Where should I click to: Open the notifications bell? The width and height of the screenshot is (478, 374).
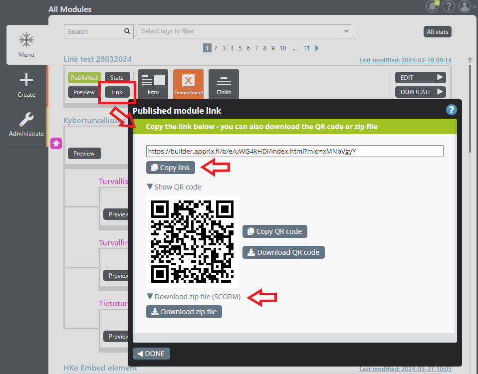(432, 6)
